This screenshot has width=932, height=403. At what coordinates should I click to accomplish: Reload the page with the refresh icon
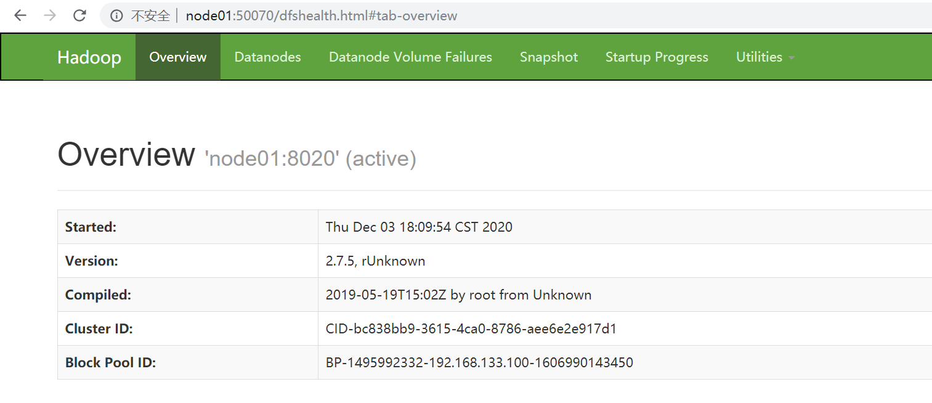point(79,15)
